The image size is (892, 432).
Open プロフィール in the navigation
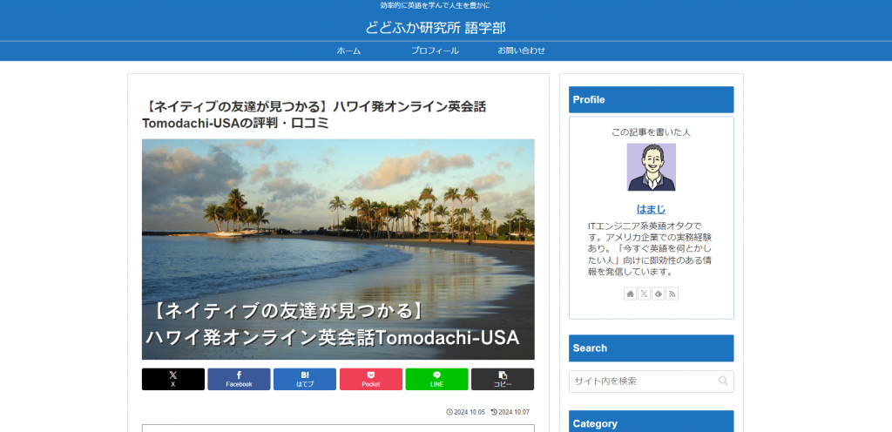point(435,51)
